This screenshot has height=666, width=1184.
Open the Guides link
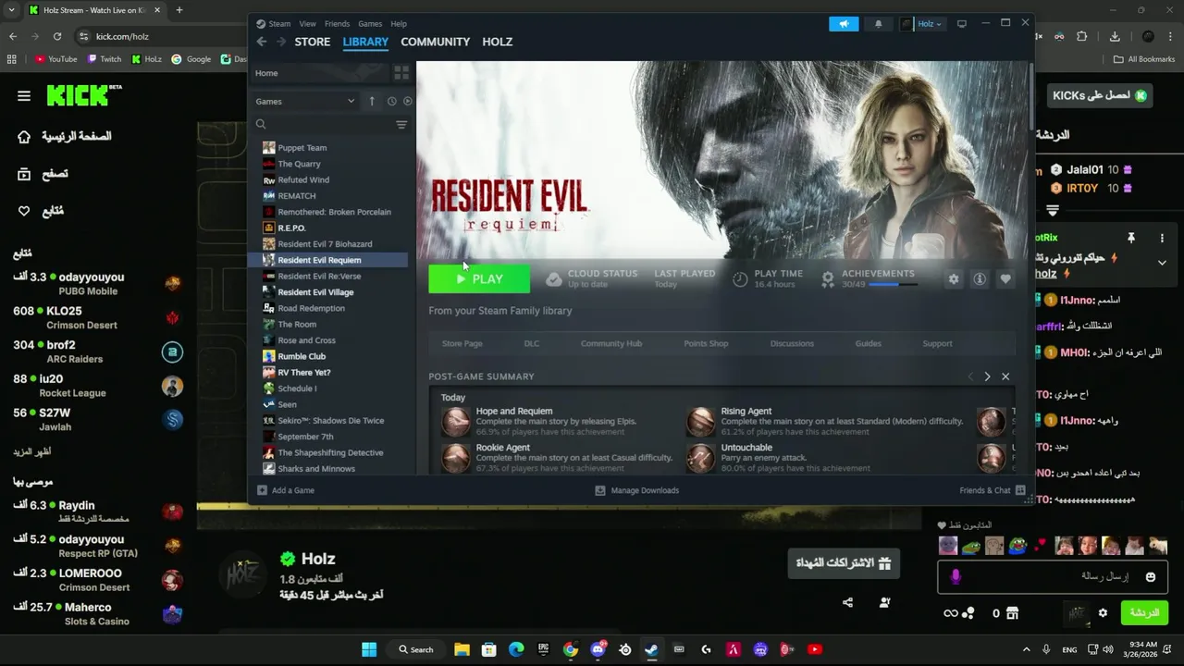[x=868, y=343]
